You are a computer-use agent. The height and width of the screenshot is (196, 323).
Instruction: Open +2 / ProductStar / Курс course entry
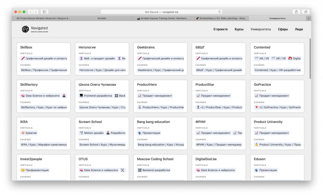point(219,107)
